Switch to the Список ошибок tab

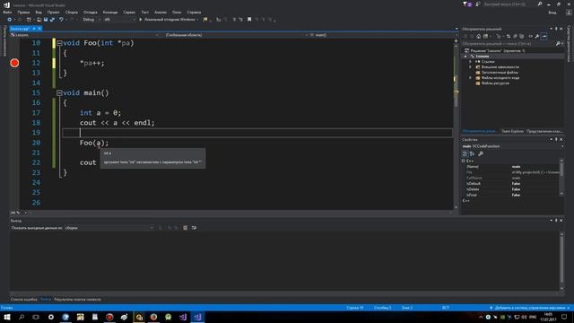point(24,299)
